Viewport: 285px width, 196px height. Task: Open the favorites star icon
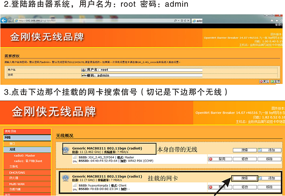[x=277, y=21]
